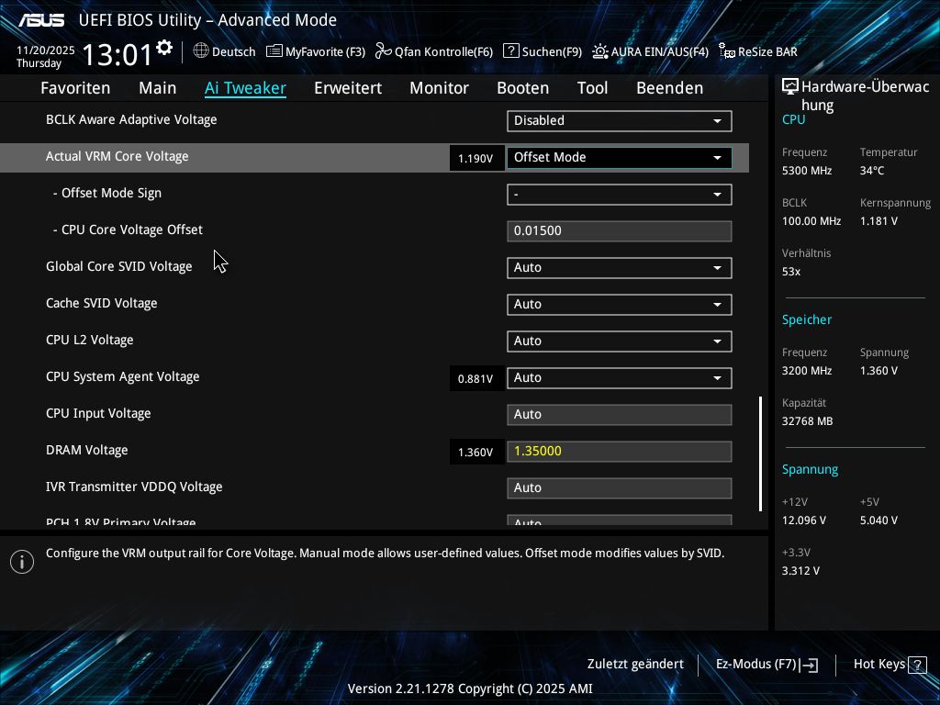
Task: Go to the Beenden tab
Action: pos(669,88)
